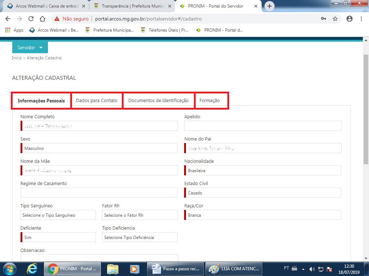
Task: Click the Apelido input field
Action: click(x=263, y=126)
